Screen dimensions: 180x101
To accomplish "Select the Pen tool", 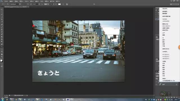I will [2, 44].
